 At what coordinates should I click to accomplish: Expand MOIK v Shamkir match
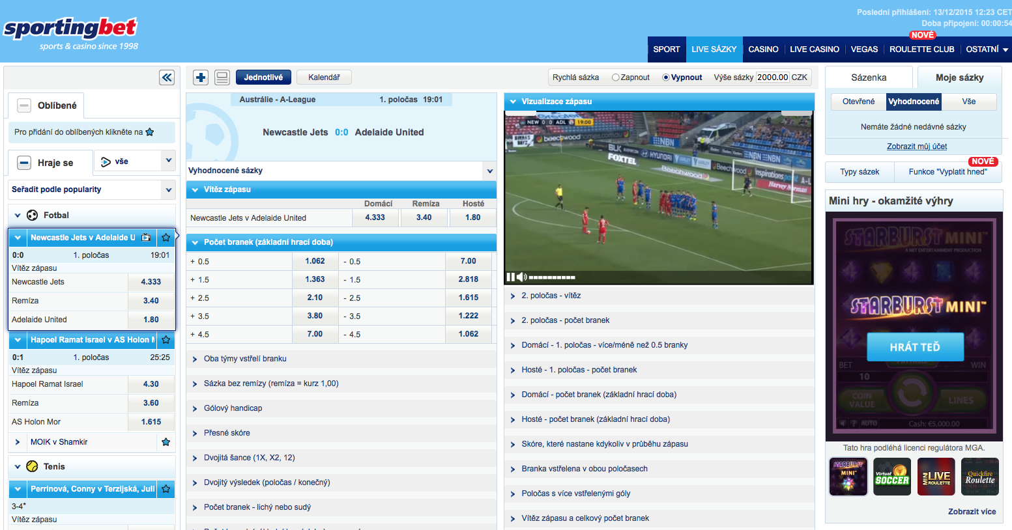(x=18, y=442)
